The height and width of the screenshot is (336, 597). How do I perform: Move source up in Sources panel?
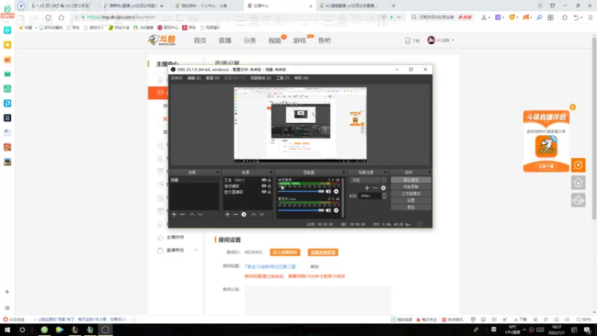[x=254, y=214]
